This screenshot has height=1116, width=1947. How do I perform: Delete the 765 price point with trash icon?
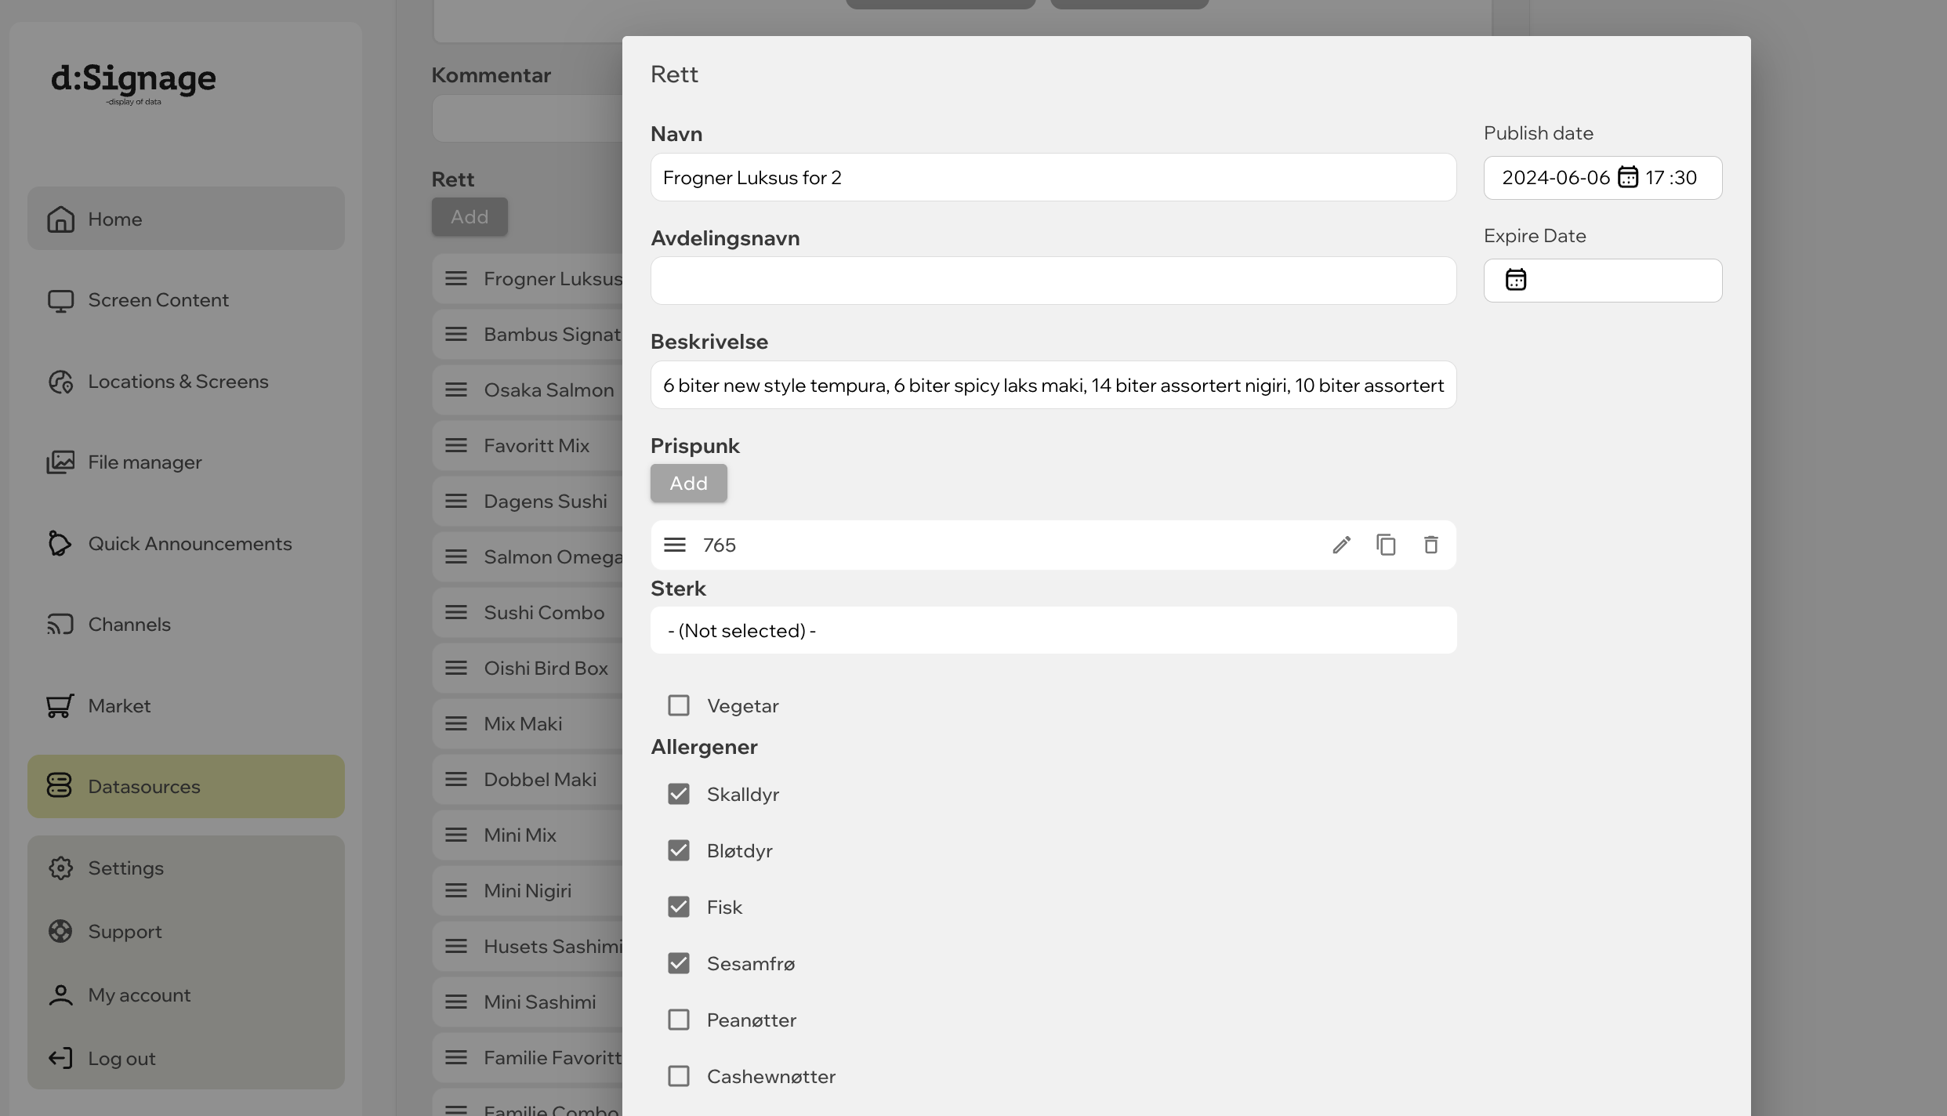click(x=1430, y=545)
